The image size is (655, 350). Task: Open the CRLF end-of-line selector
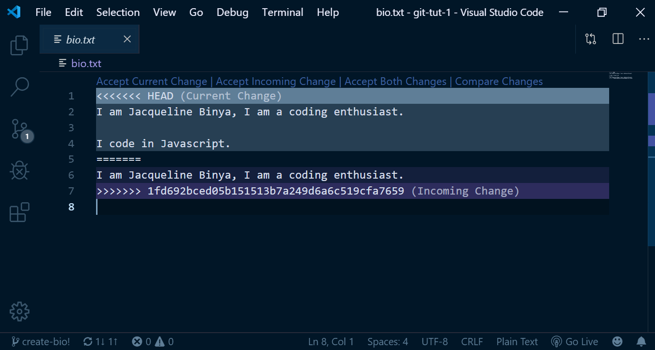(472, 342)
